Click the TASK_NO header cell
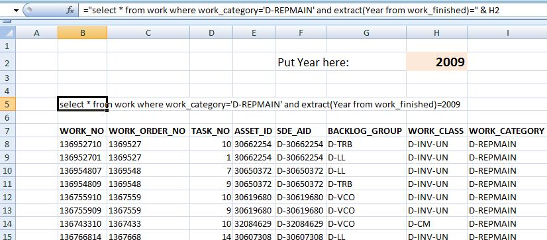Screen dimensions: 547x240 click(211, 131)
